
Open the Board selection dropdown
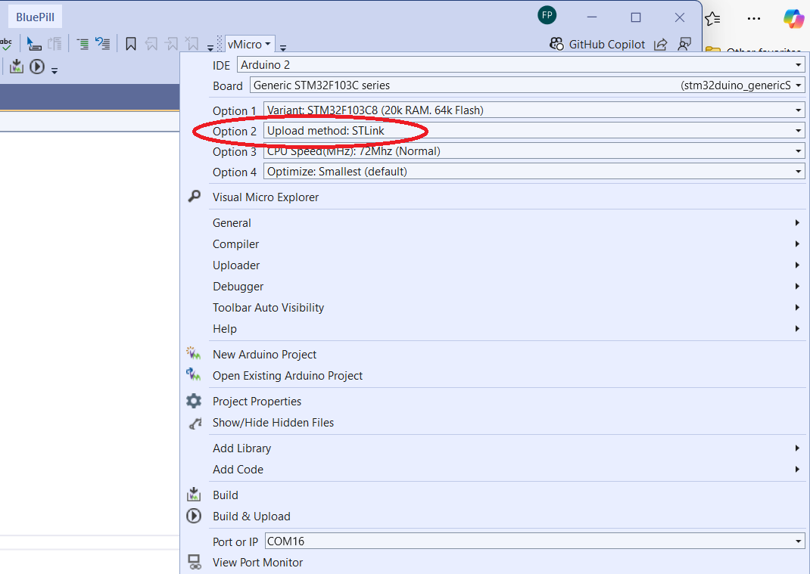pos(798,85)
